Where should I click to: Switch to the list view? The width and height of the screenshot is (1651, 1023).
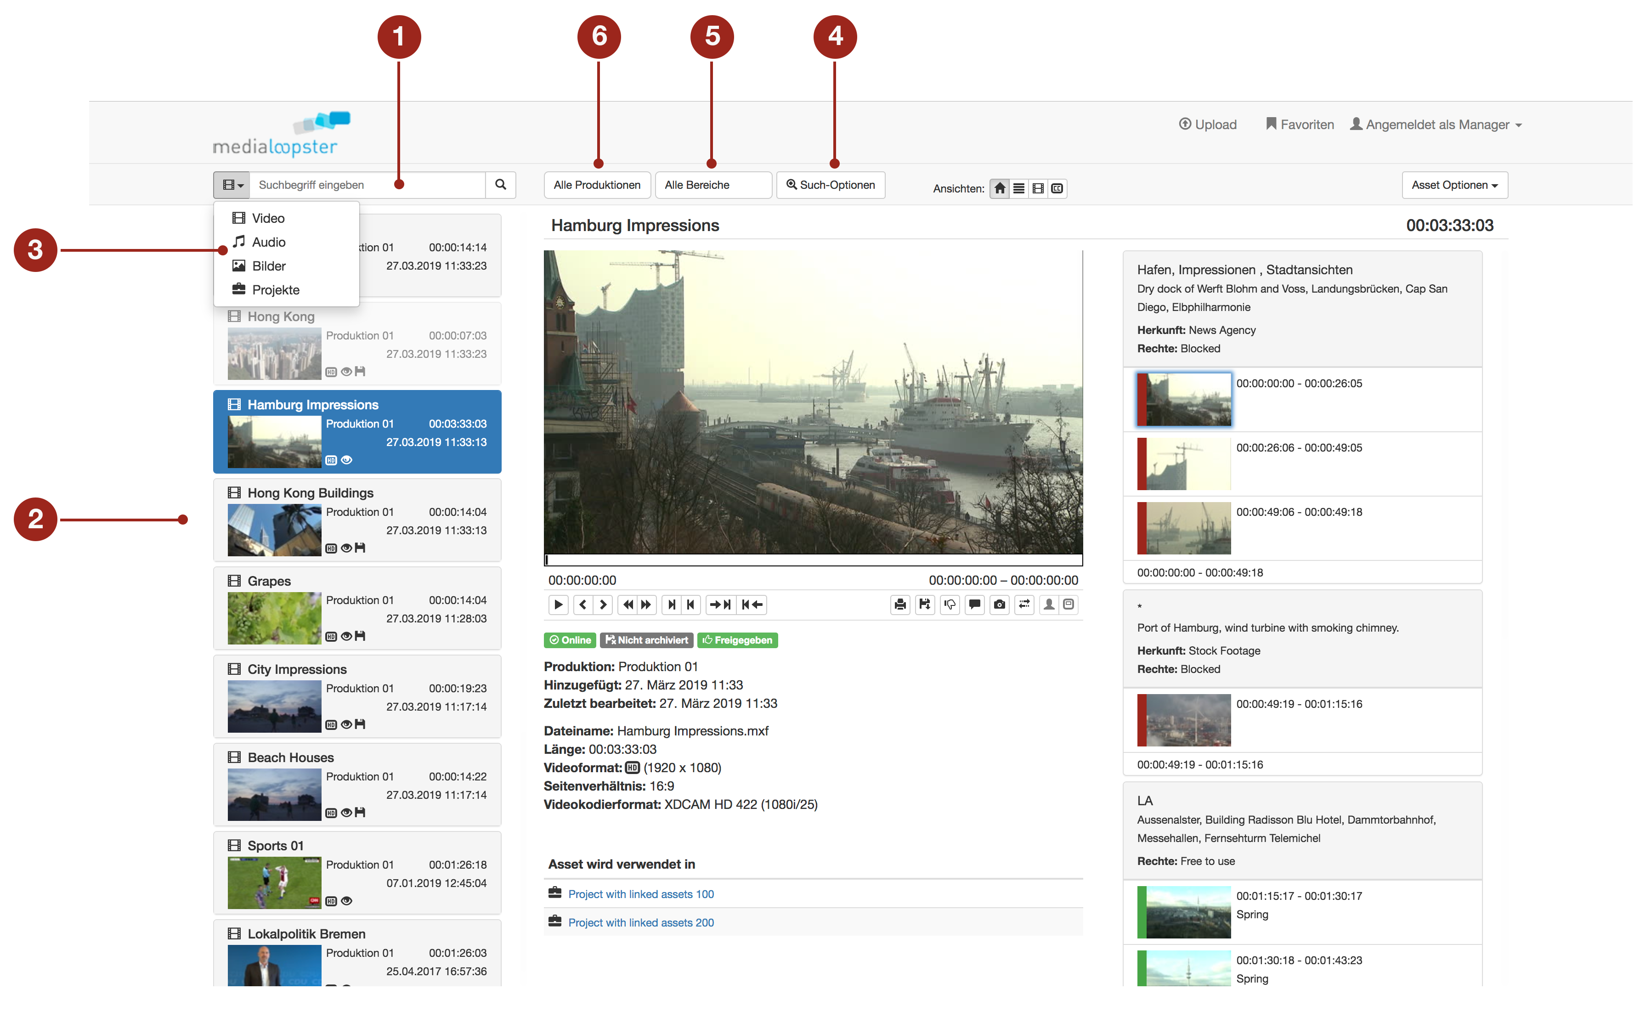point(1018,188)
